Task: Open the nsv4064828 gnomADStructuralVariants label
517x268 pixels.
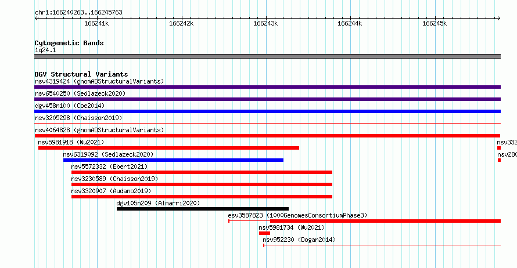Action: (x=99, y=130)
